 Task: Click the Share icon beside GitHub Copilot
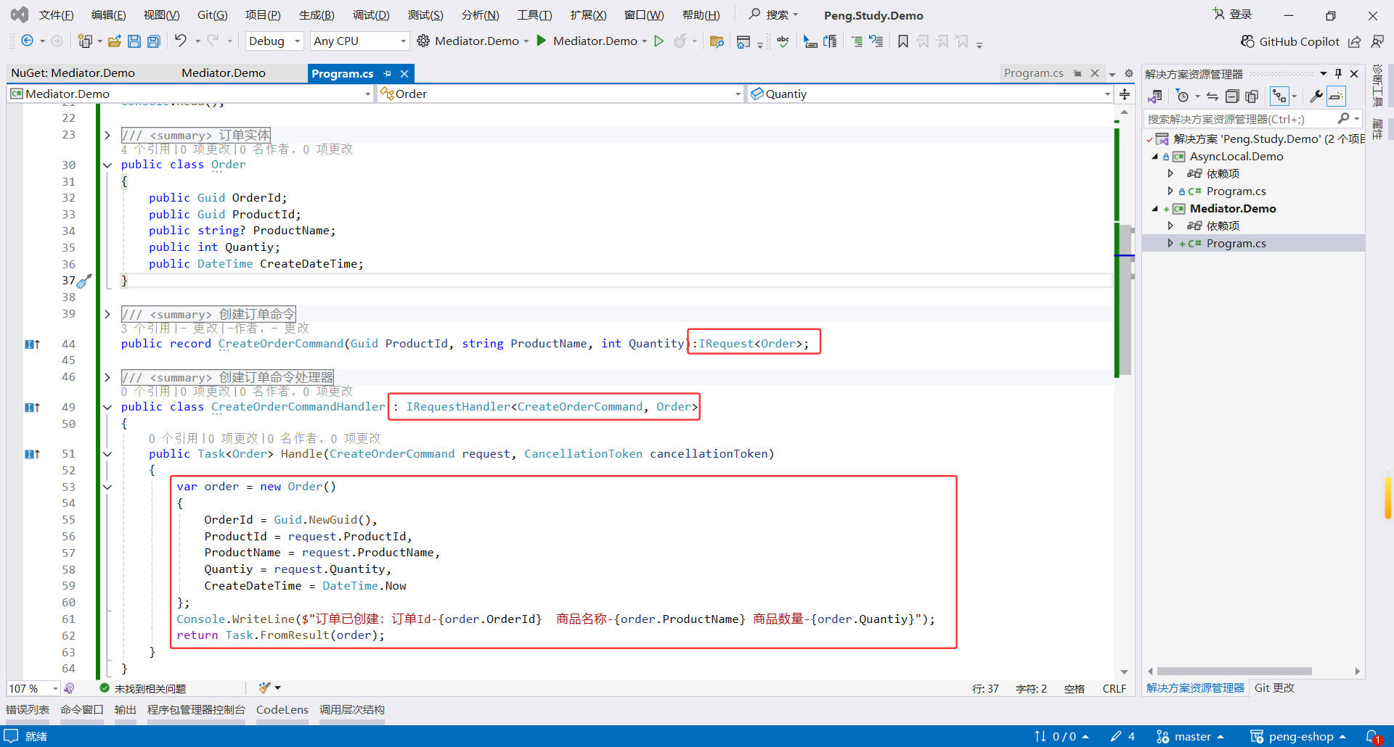[1354, 41]
